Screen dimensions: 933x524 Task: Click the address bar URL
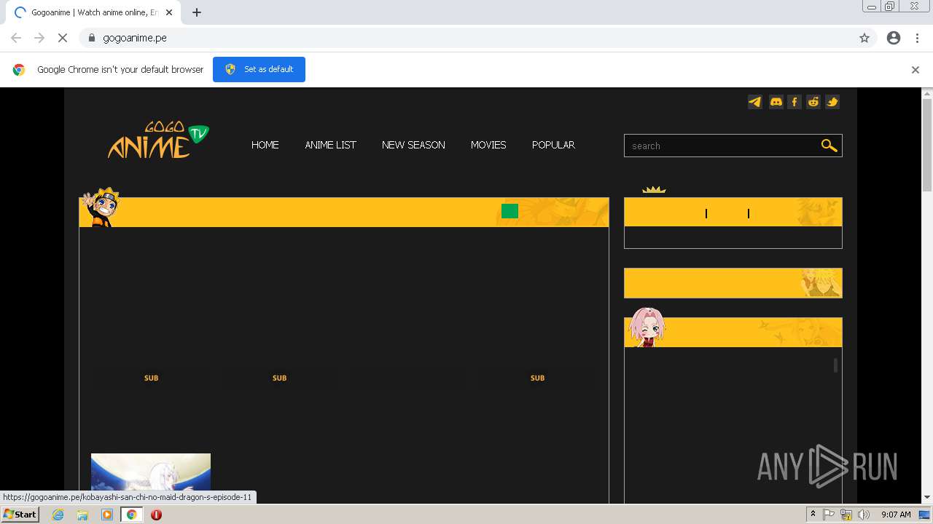click(135, 38)
